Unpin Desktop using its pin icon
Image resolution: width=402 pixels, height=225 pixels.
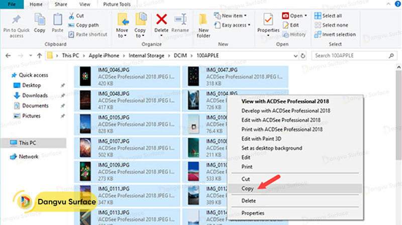[62, 85]
